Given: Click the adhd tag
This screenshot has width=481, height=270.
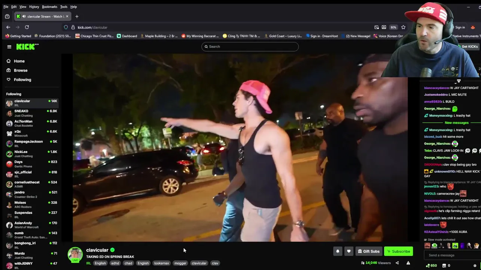Looking at the screenshot, I should click(115, 263).
